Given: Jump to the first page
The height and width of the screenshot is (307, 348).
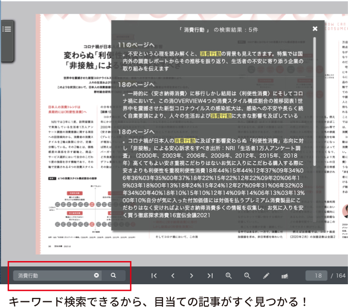Looking at the screenshot, I should click(x=154, y=276).
